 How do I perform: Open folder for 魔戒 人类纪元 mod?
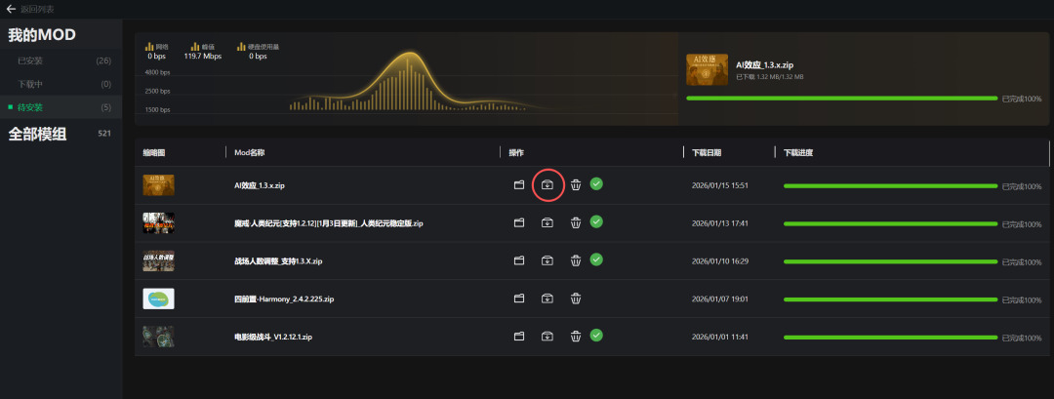[x=519, y=222]
